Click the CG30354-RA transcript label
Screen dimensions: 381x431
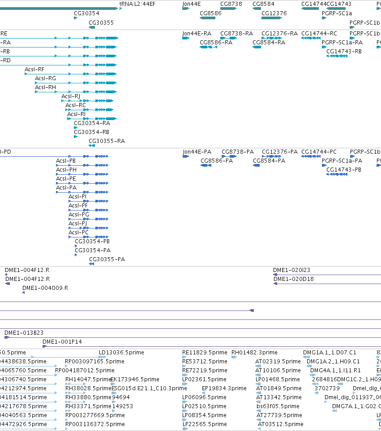[x=92, y=123]
